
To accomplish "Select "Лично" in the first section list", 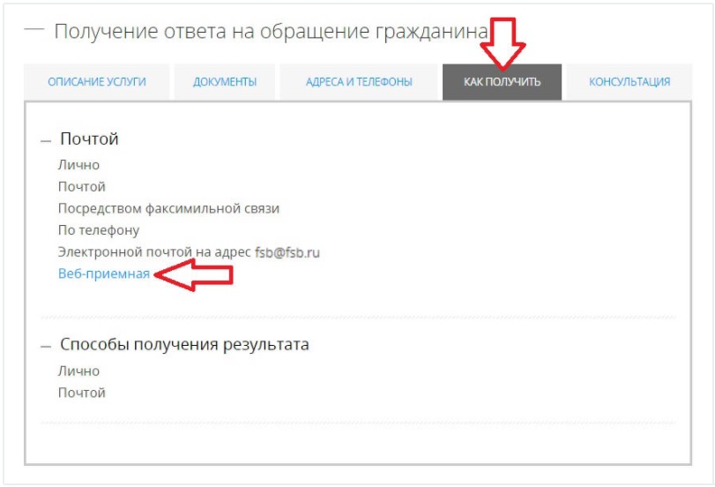I will tap(78, 165).
